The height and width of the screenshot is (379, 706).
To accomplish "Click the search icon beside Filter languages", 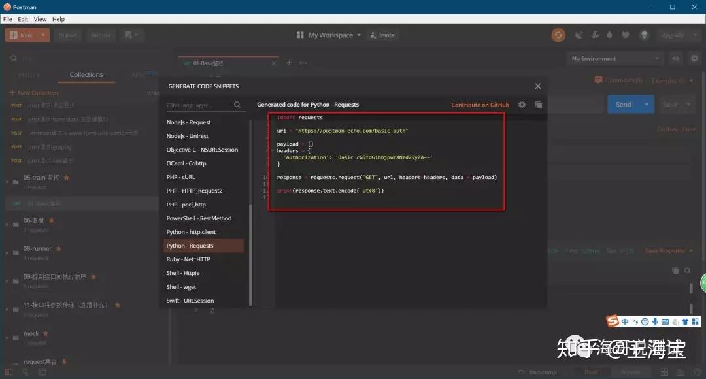I will [237, 105].
